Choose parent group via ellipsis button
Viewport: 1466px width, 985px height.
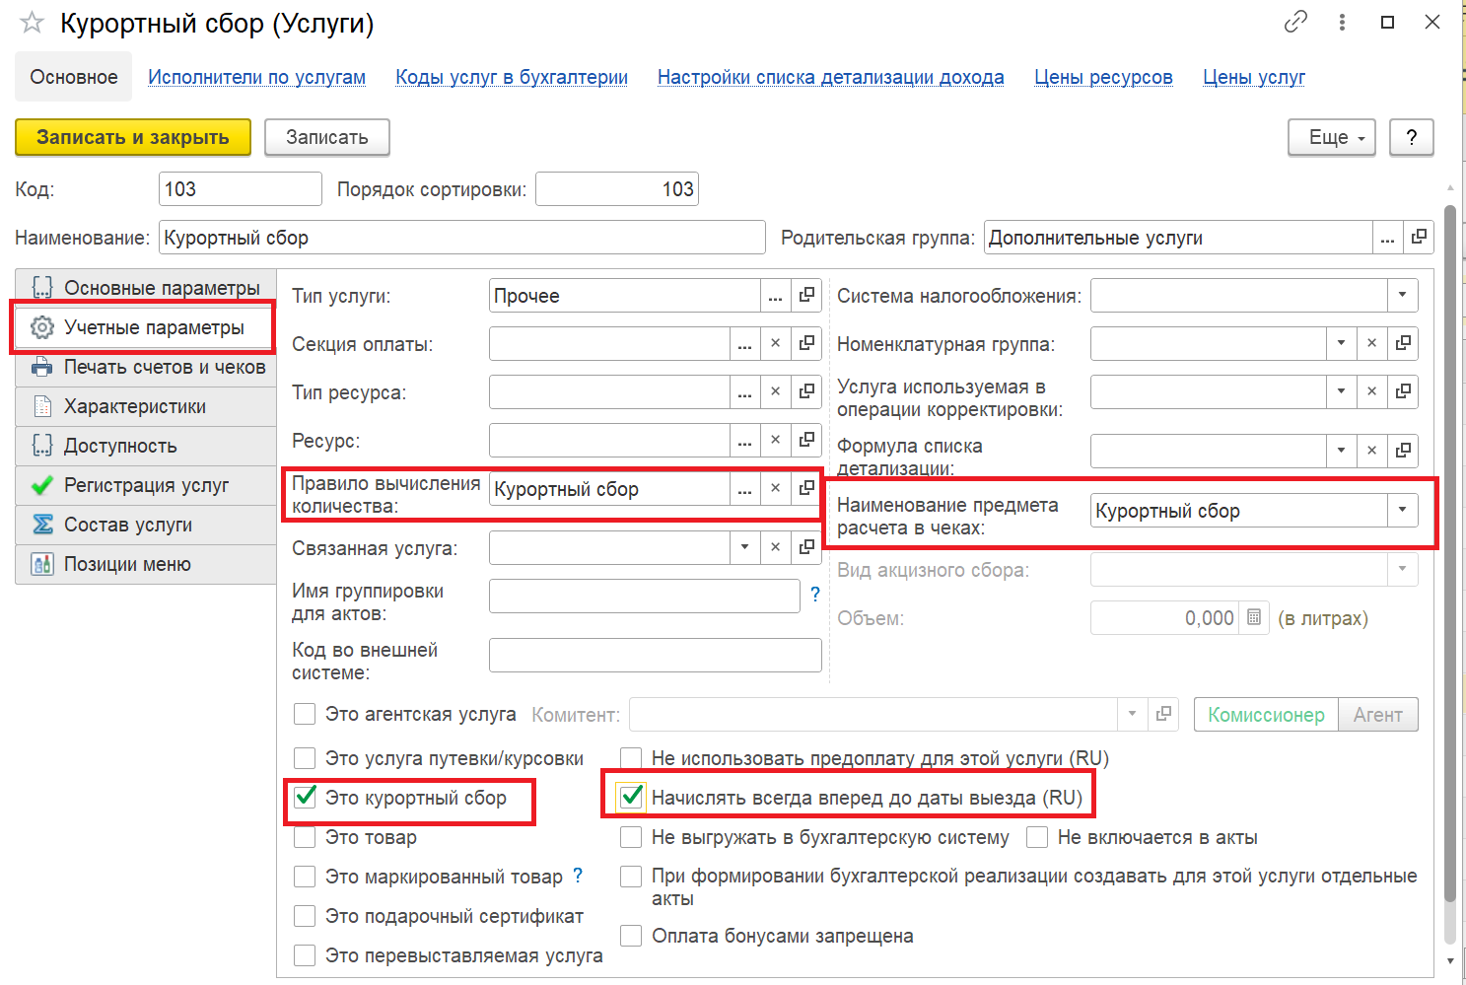[x=1388, y=238]
